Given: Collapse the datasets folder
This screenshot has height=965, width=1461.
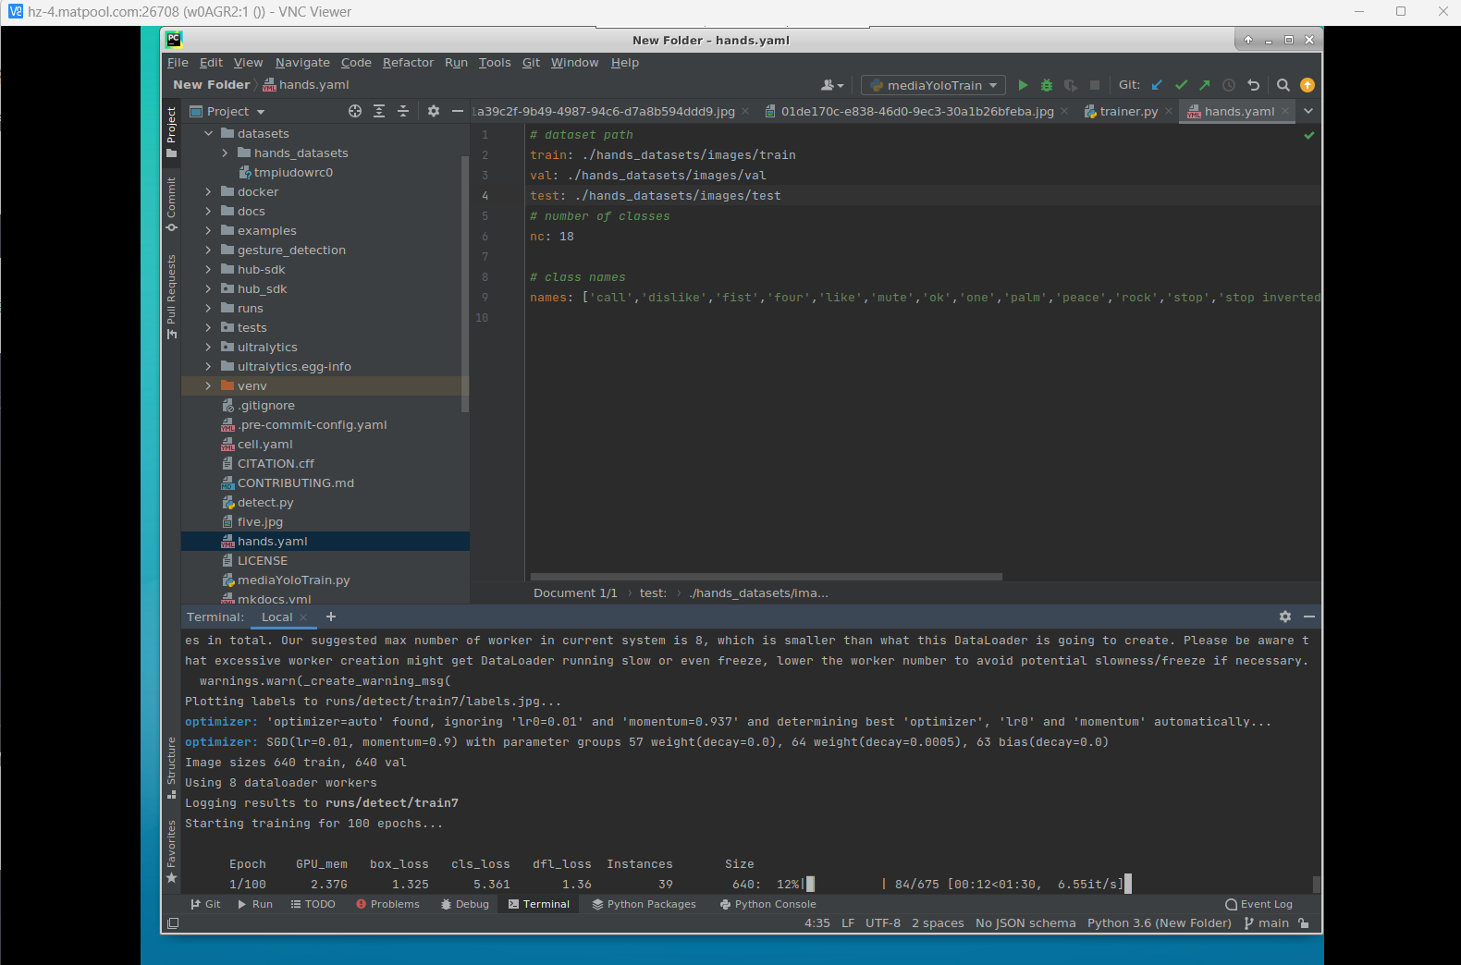Looking at the screenshot, I should [209, 134].
